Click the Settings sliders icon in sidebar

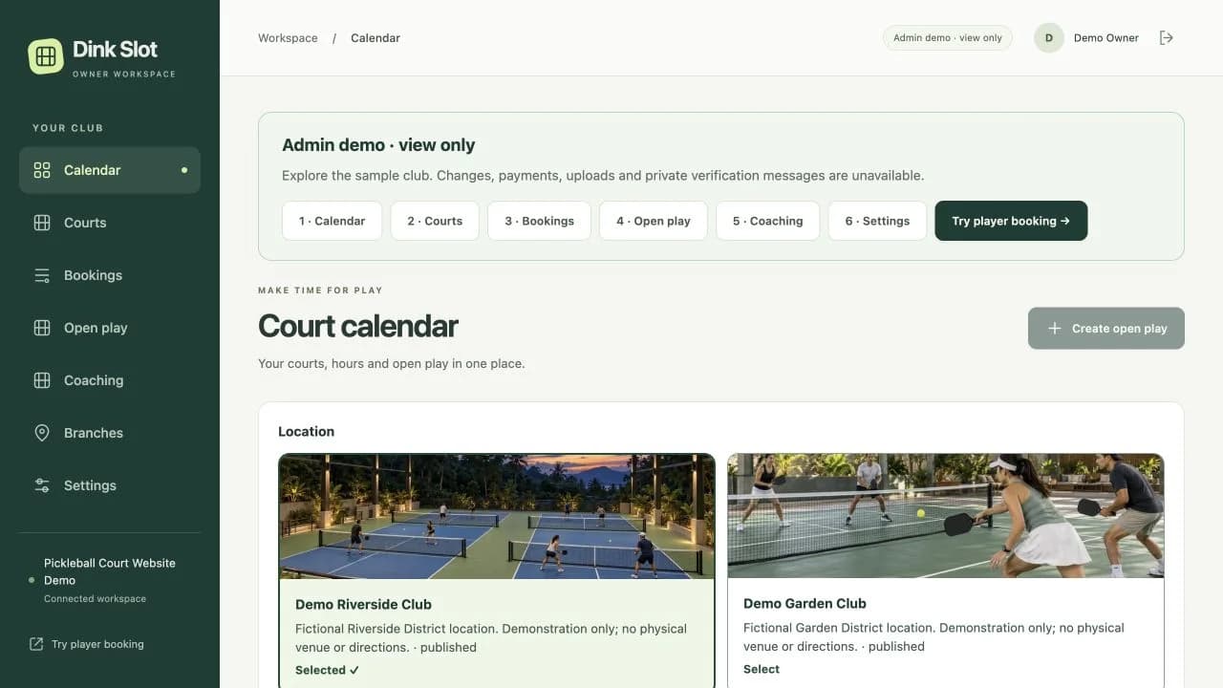42,485
